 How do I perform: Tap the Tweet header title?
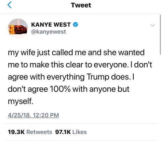[x=81, y=5]
